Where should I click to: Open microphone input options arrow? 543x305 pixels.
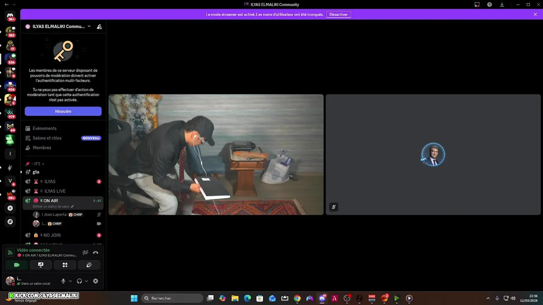[x=70, y=281]
